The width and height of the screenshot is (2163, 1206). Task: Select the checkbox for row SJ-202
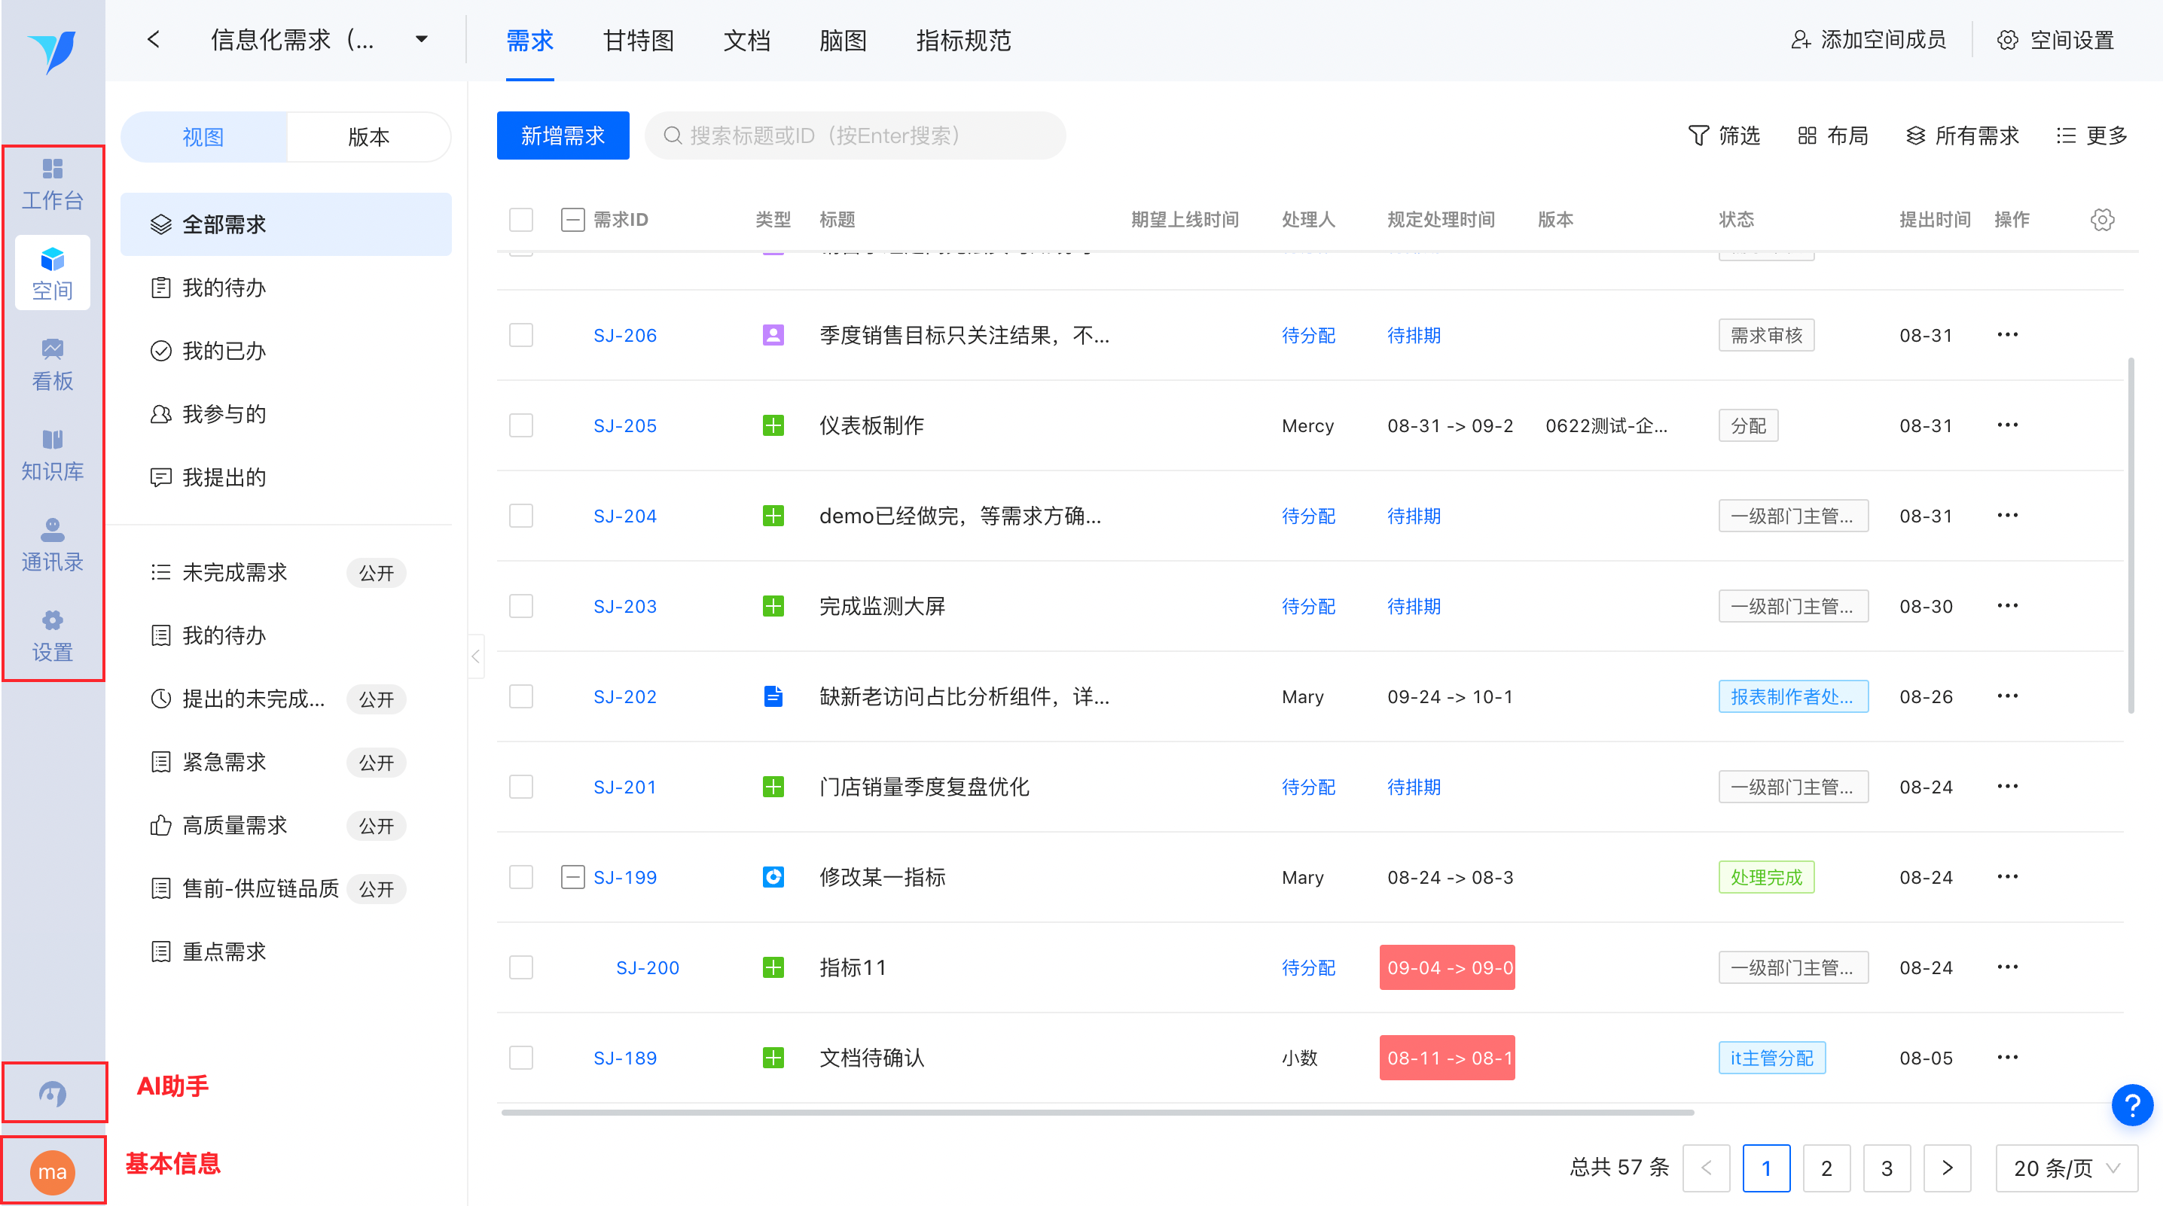pyautogui.click(x=520, y=696)
